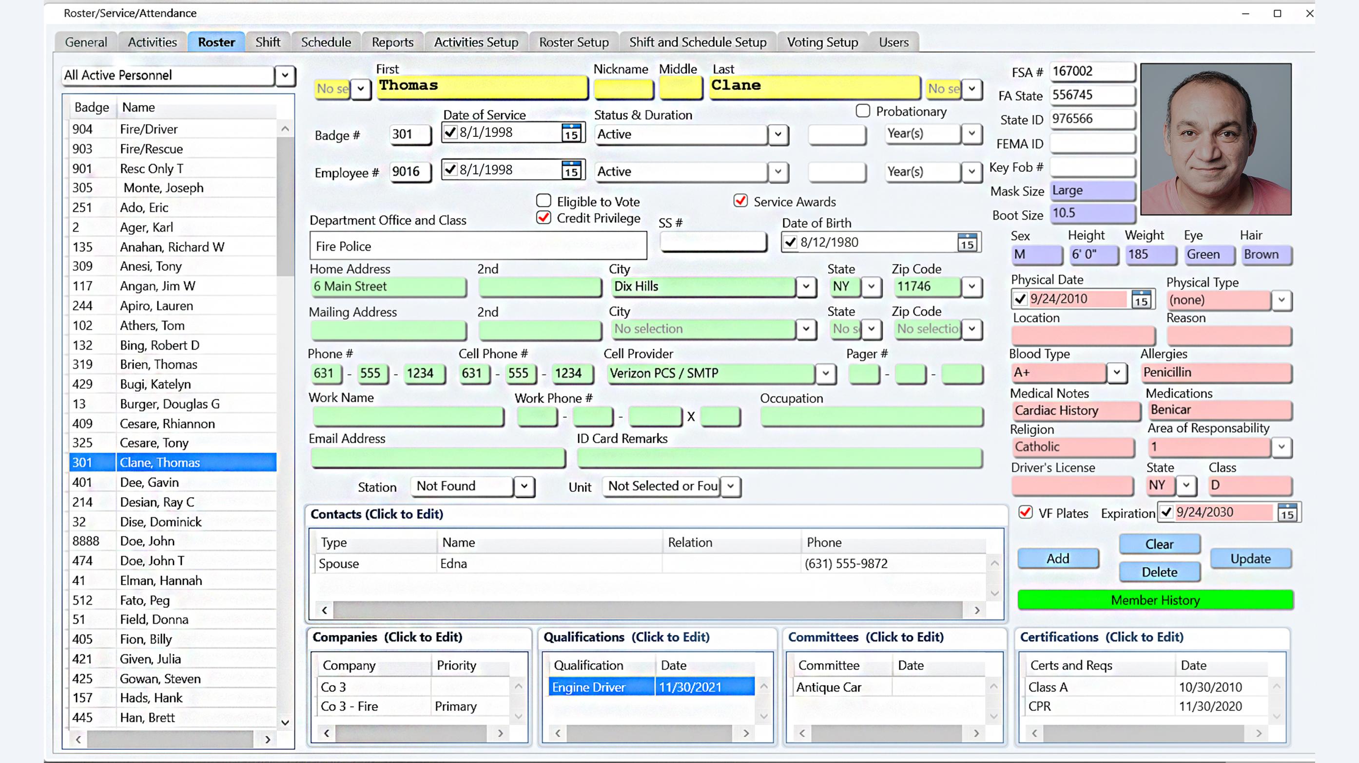Expand the All Active Personnel dropdown

tap(285, 75)
